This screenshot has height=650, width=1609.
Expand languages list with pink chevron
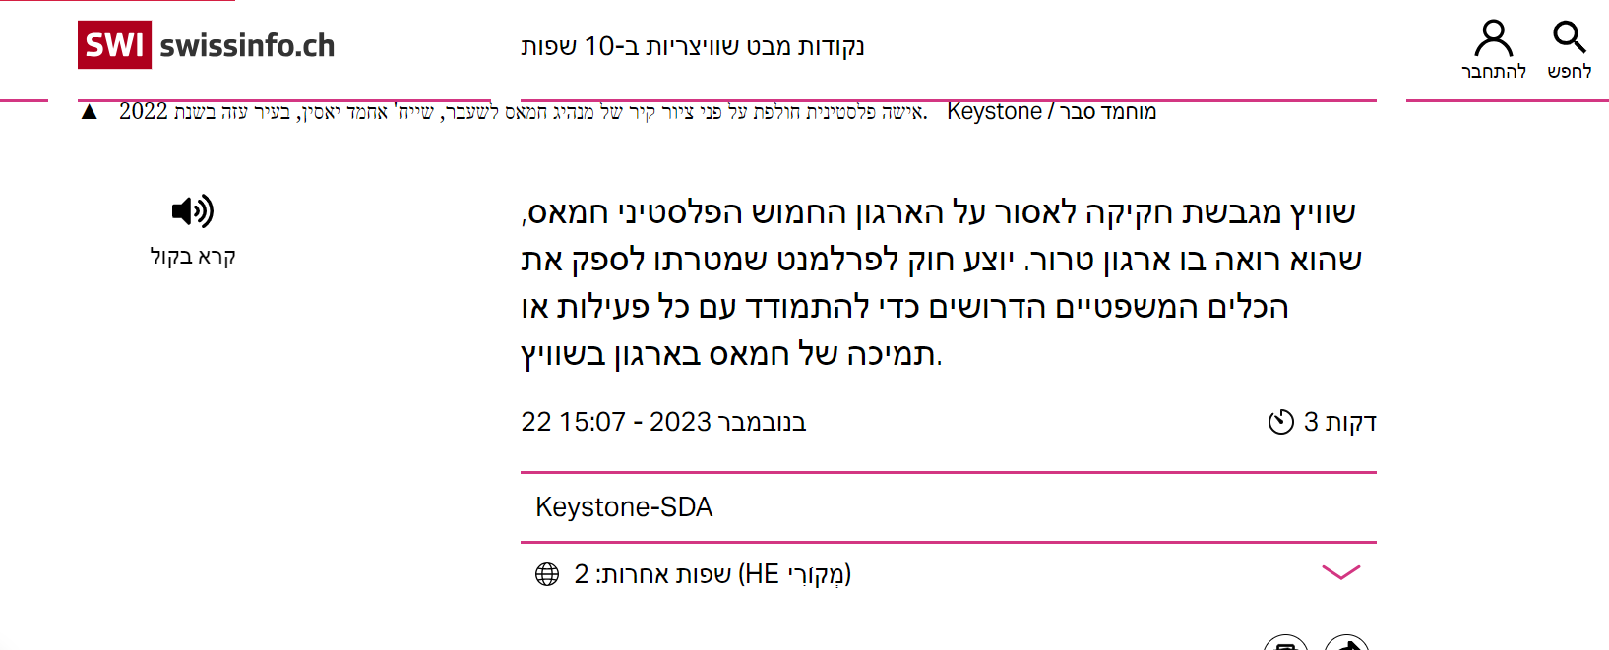pos(1340,572)
